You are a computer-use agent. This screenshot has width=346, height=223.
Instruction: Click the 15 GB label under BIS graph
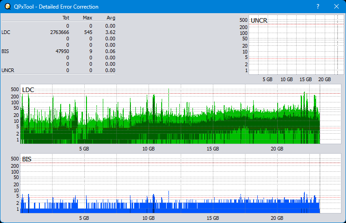point(213,218)
